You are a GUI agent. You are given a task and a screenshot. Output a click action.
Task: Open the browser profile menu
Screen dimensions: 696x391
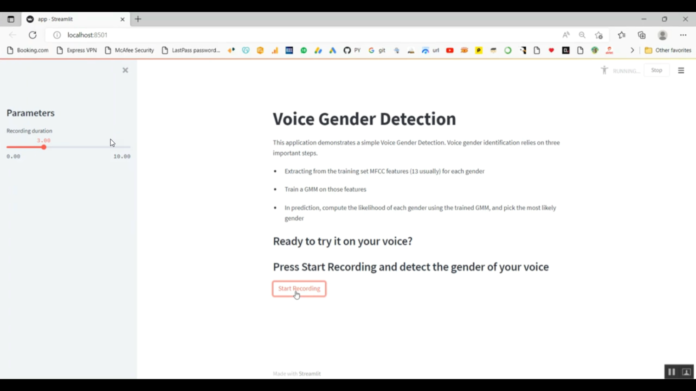click(663, 35)
